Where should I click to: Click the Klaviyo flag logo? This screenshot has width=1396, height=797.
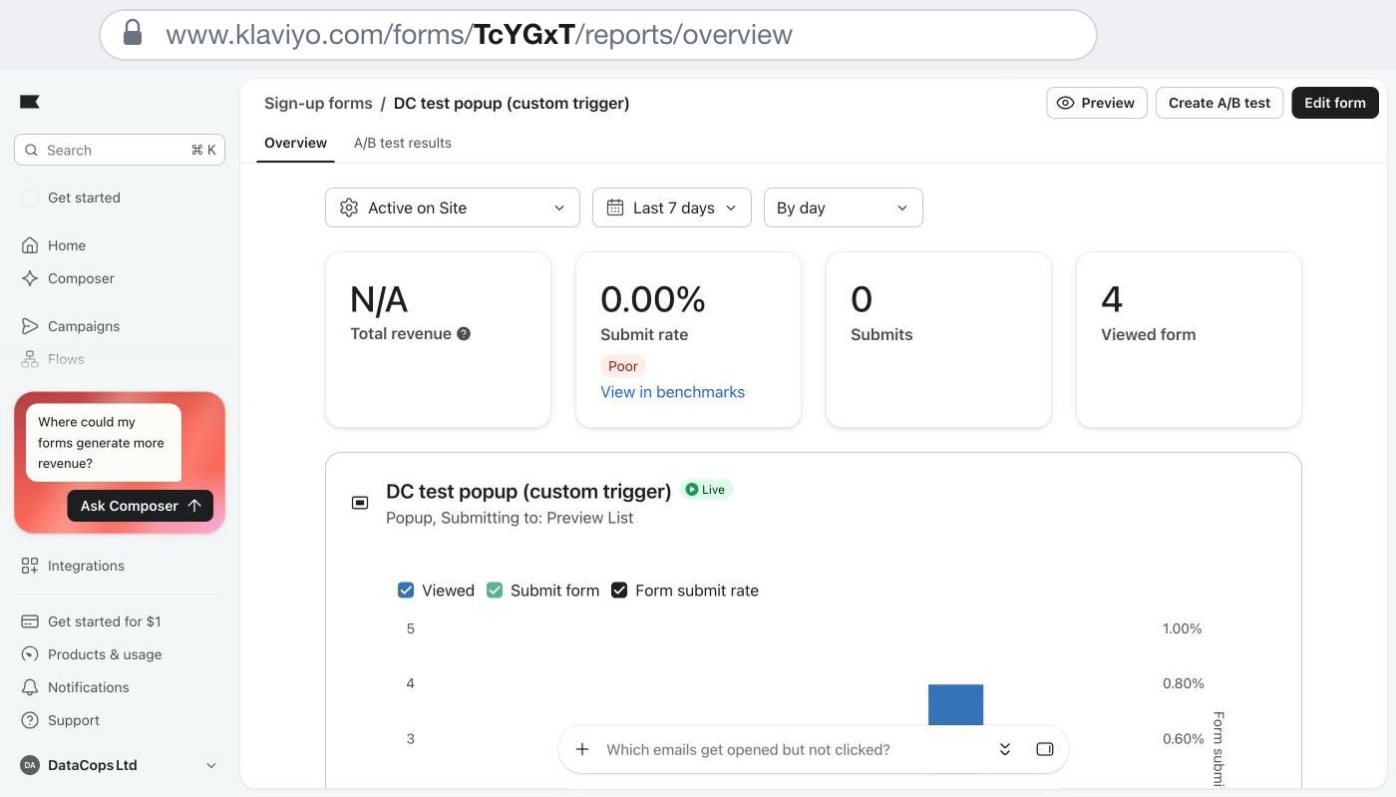click(x=30, y=102)
